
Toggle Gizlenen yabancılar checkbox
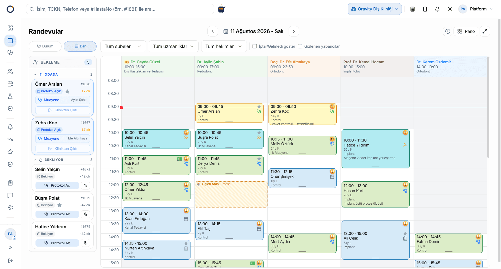click(x=300, y=46)
